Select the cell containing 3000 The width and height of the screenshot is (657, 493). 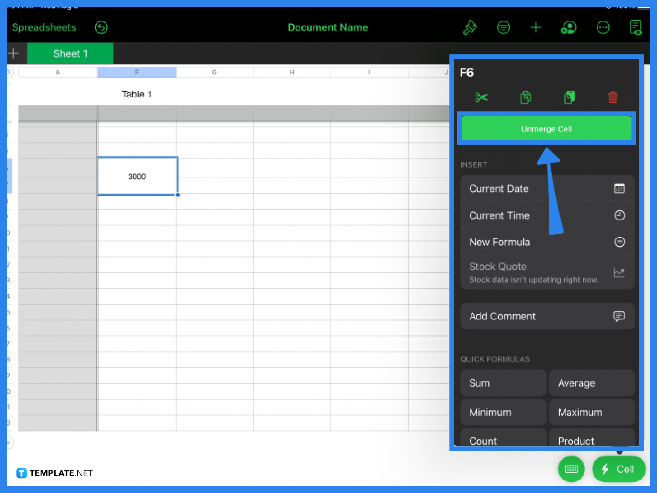pos(137,176)
